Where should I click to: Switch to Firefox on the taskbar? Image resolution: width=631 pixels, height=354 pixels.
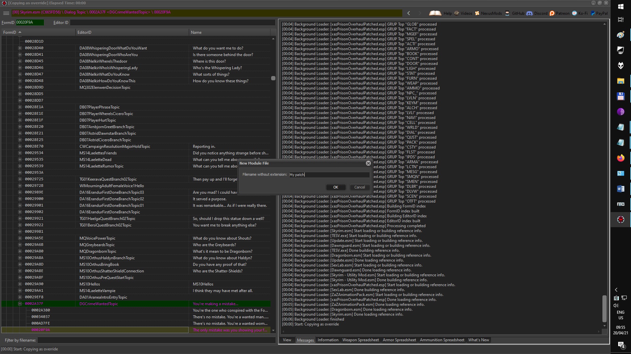coord(620,158)
